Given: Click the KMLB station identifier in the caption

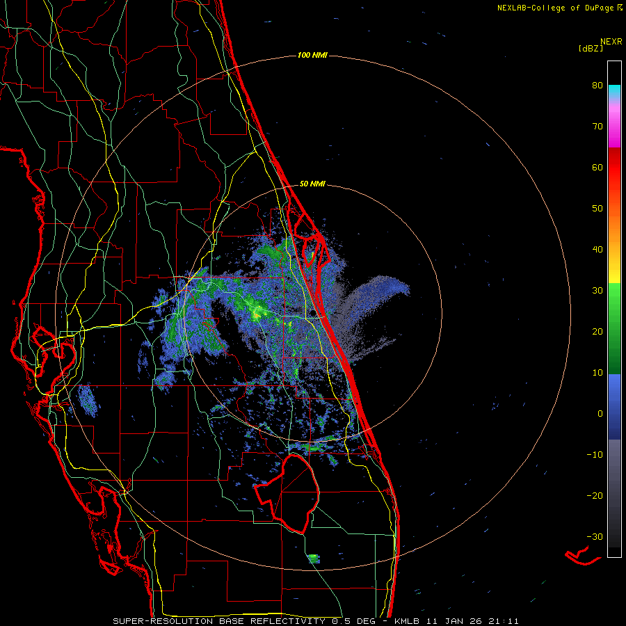Looking at the screenshot, I should [x=407, y=621].
